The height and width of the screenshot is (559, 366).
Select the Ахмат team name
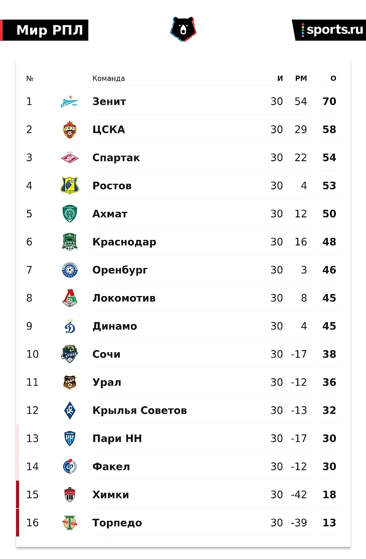(110, 214)
